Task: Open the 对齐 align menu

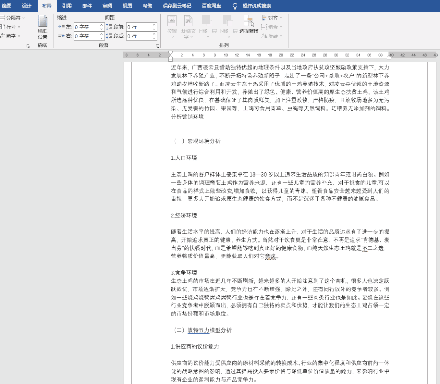Action: point(272,18)
